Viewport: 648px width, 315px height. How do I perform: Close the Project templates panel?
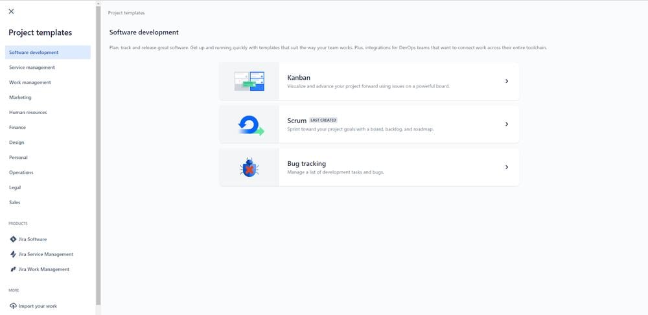[12, 12]
